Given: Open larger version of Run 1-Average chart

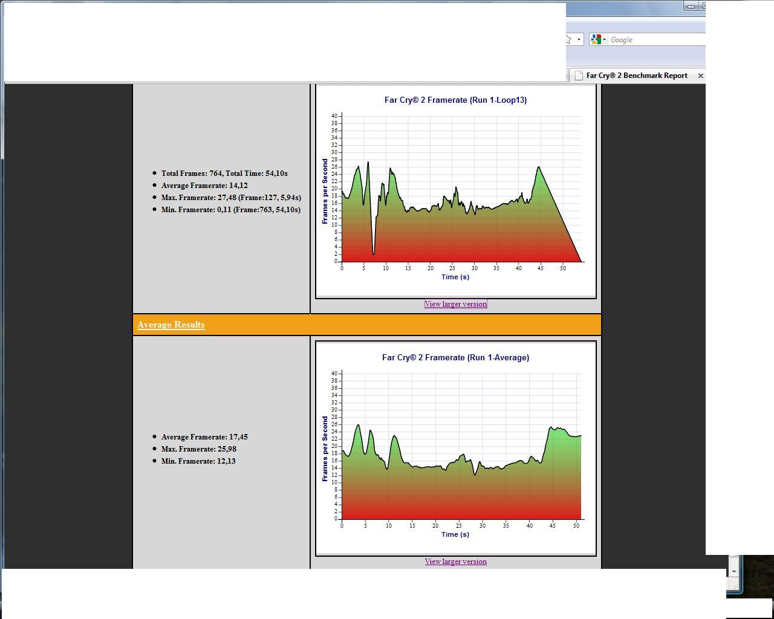Looking at the screenshot, I should [455, 562].
